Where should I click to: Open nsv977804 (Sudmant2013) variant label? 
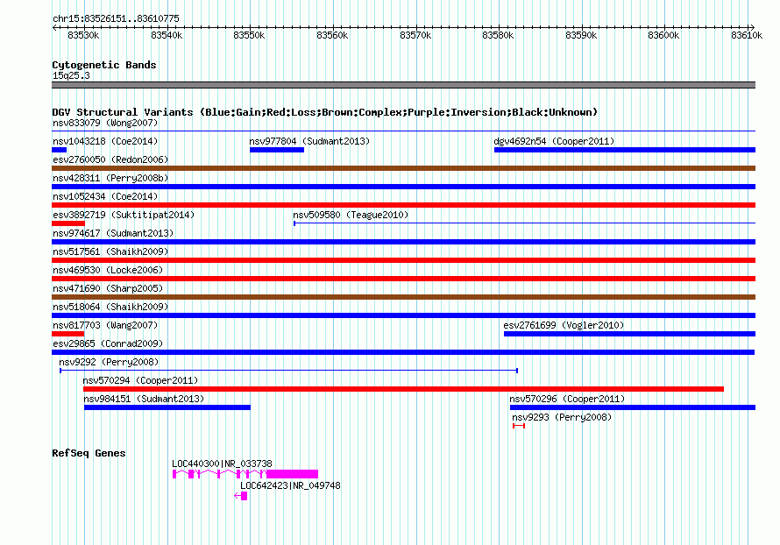click(x=309, y=141)
